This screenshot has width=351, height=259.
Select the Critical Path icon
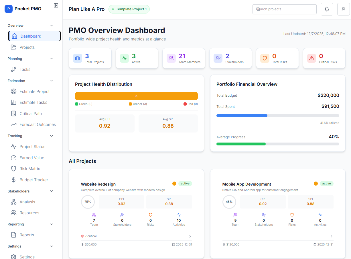(x=14, y=113)
